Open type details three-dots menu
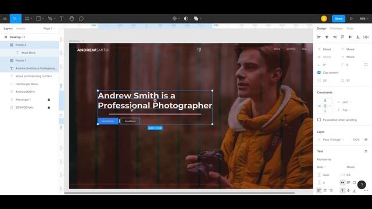Viewport: 372px width, 209px height. 366,190
